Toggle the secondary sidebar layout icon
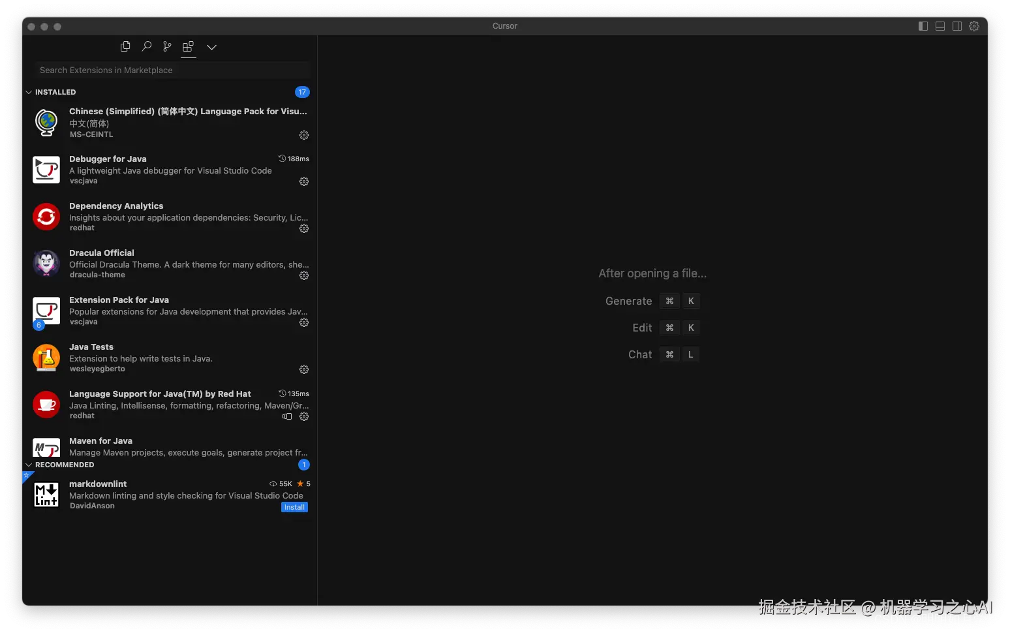Image resolution: width=1010 pixels, height=633 pixels. [x=957, y=26]
